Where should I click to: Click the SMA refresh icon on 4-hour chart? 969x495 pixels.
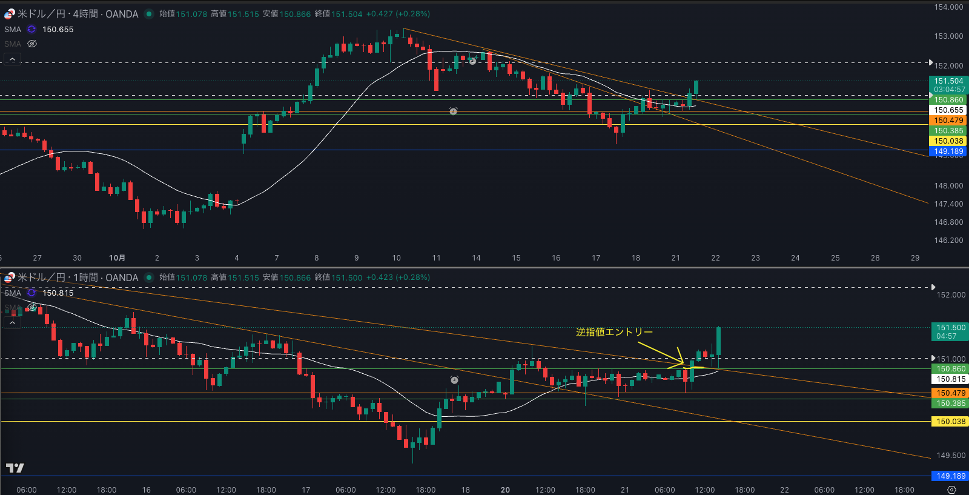(x=31, y=29)
